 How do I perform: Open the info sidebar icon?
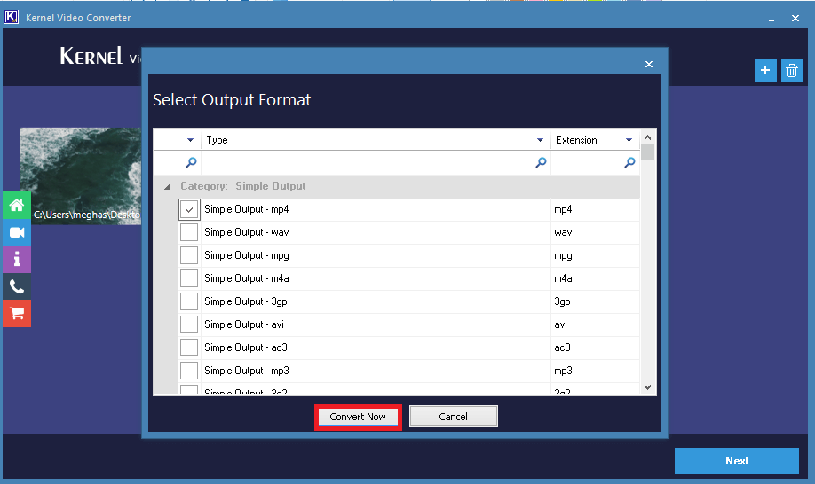click(x=17, y=259)
